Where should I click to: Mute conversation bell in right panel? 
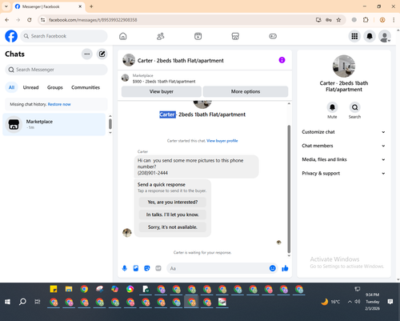pyautogui.click(x=332, y=107)
